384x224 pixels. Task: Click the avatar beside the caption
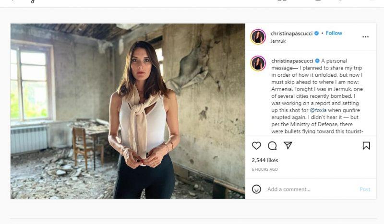tap(258, 63)
